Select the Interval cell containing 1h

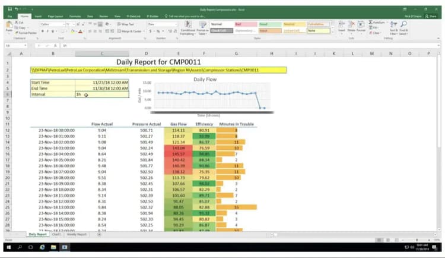tap(100, 94)
